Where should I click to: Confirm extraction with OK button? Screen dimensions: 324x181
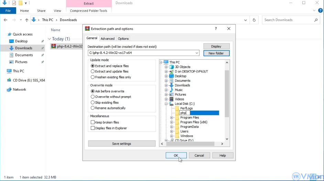pos(176,155)
